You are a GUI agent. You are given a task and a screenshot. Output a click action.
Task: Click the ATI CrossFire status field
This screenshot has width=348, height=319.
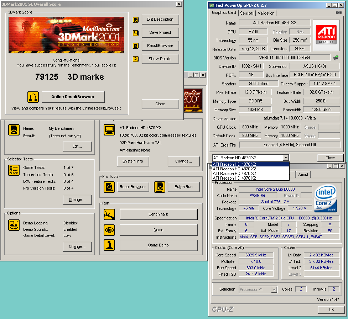pos(290,145)
